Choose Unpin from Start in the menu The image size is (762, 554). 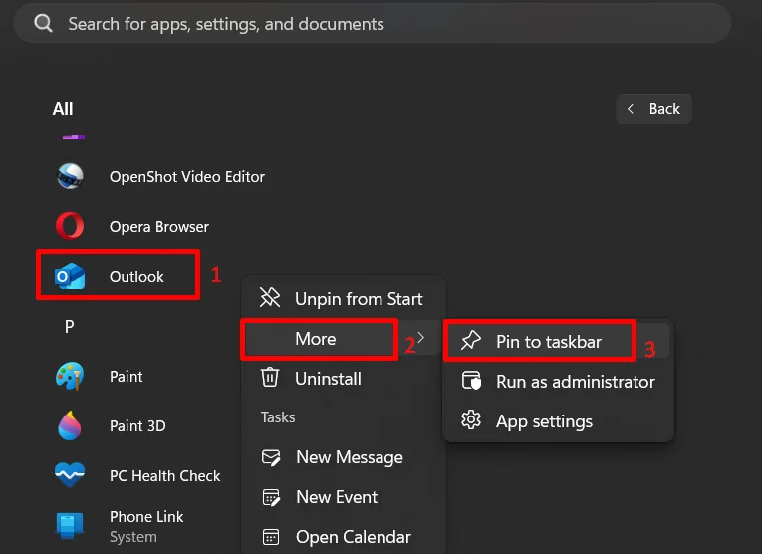click(x=359, y=299)
